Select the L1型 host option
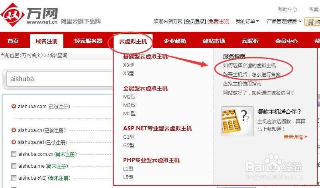The height and width of the screenshot is (188, 320). [x=128, y=169]
